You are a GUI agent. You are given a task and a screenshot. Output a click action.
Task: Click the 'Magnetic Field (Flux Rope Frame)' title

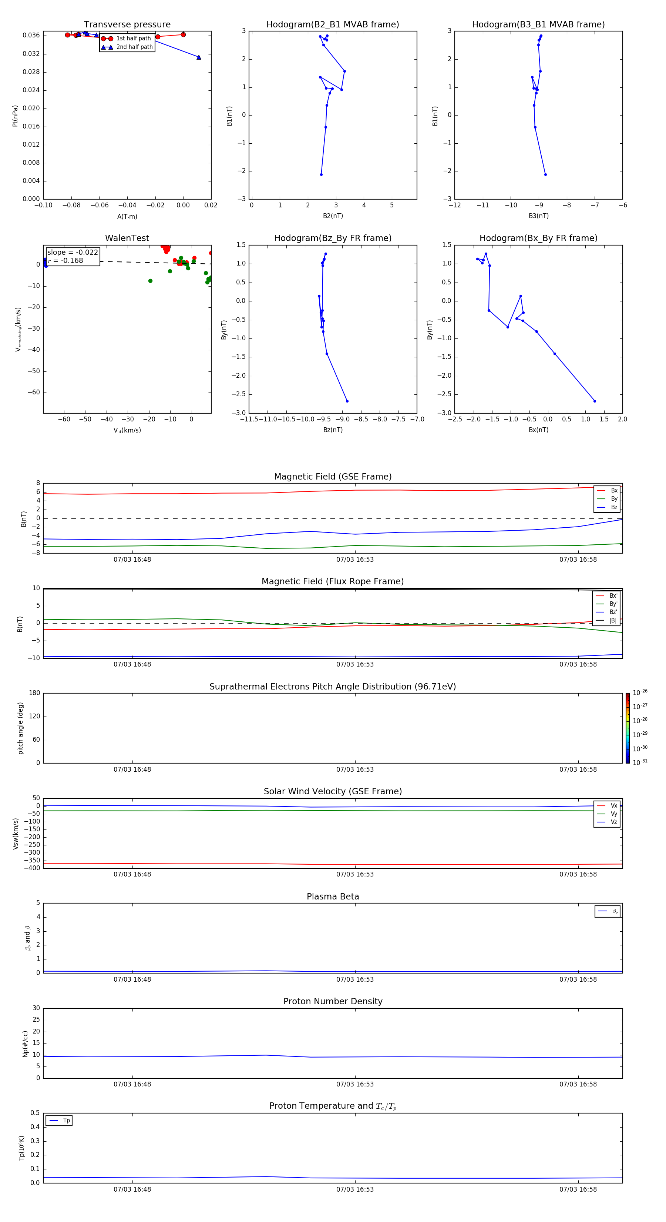pos(333,582)
